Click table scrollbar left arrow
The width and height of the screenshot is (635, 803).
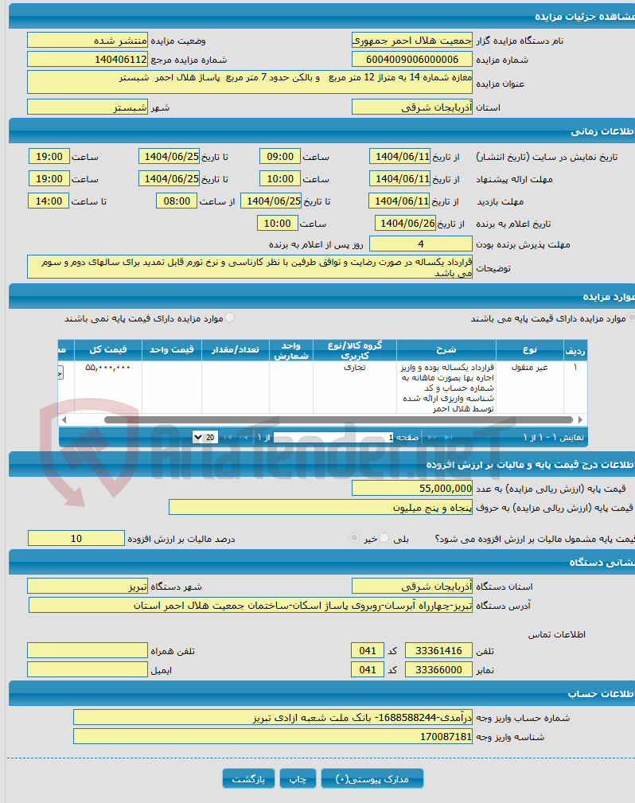pyautogui.click(x=64, y=420)
